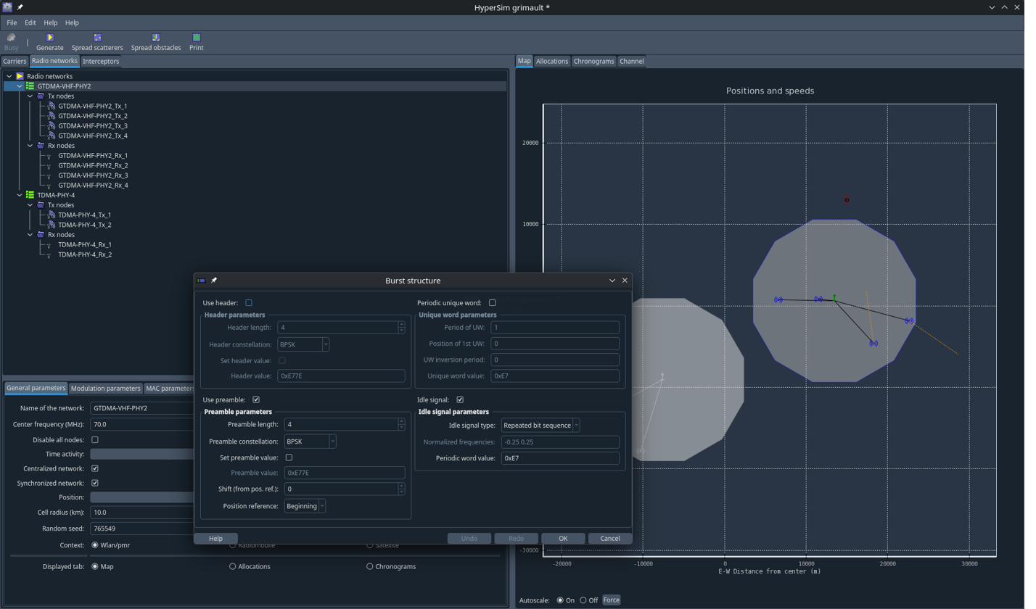This screenshot has width=1036, height=609.
Task: Click Cancel in Burst structure dialog
Action: click(x=610, y=539)
